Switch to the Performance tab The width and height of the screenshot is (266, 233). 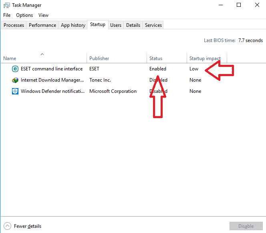42,25
